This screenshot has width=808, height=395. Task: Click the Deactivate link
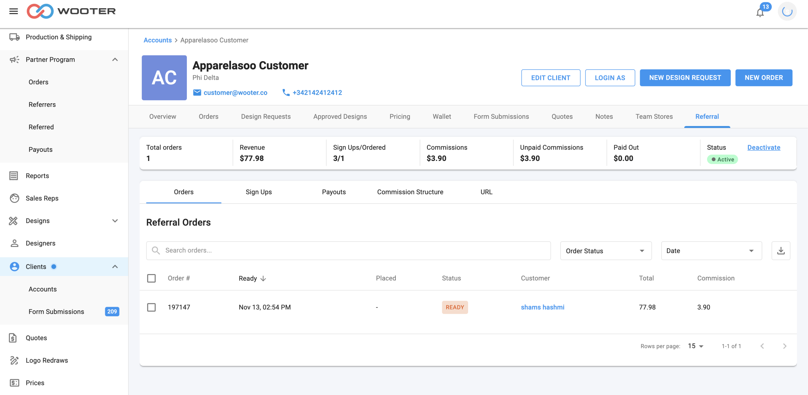[x=763, y=147]
